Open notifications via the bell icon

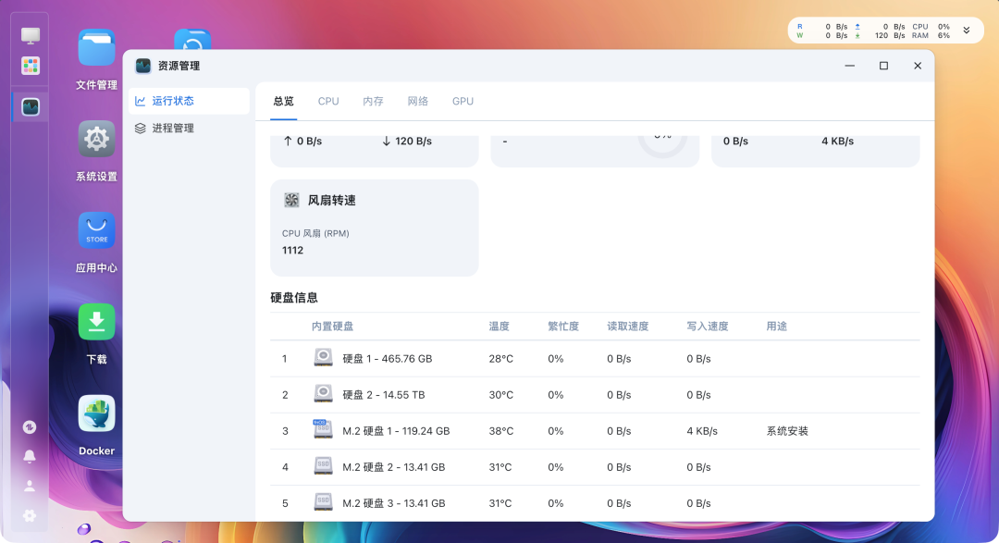[29, 456]
